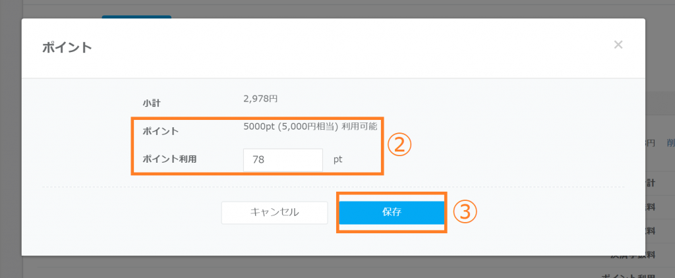Click the background 円 amount at right edge
The width and height of the screenshot is (675, 278).
tap(651, 142)
